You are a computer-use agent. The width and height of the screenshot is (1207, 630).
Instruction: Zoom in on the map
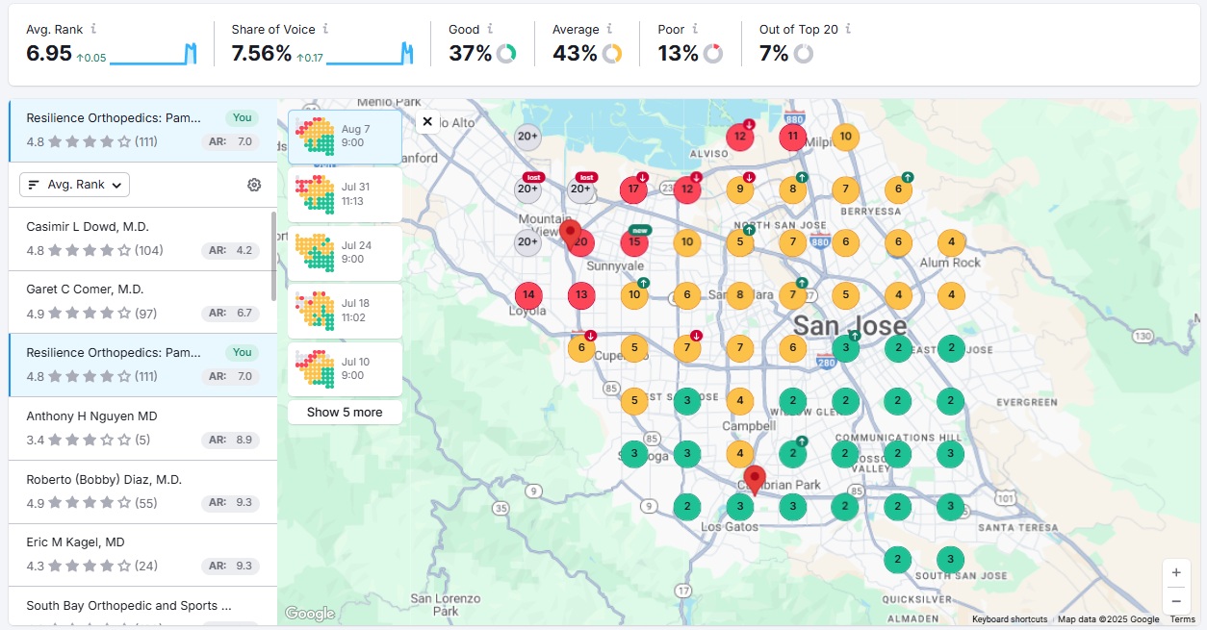pos(1176,572)
